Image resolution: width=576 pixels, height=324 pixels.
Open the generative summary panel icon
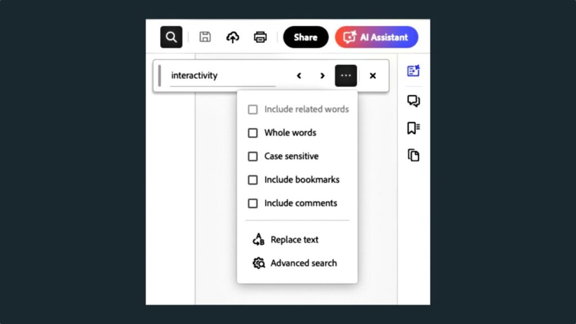[413, 70]
